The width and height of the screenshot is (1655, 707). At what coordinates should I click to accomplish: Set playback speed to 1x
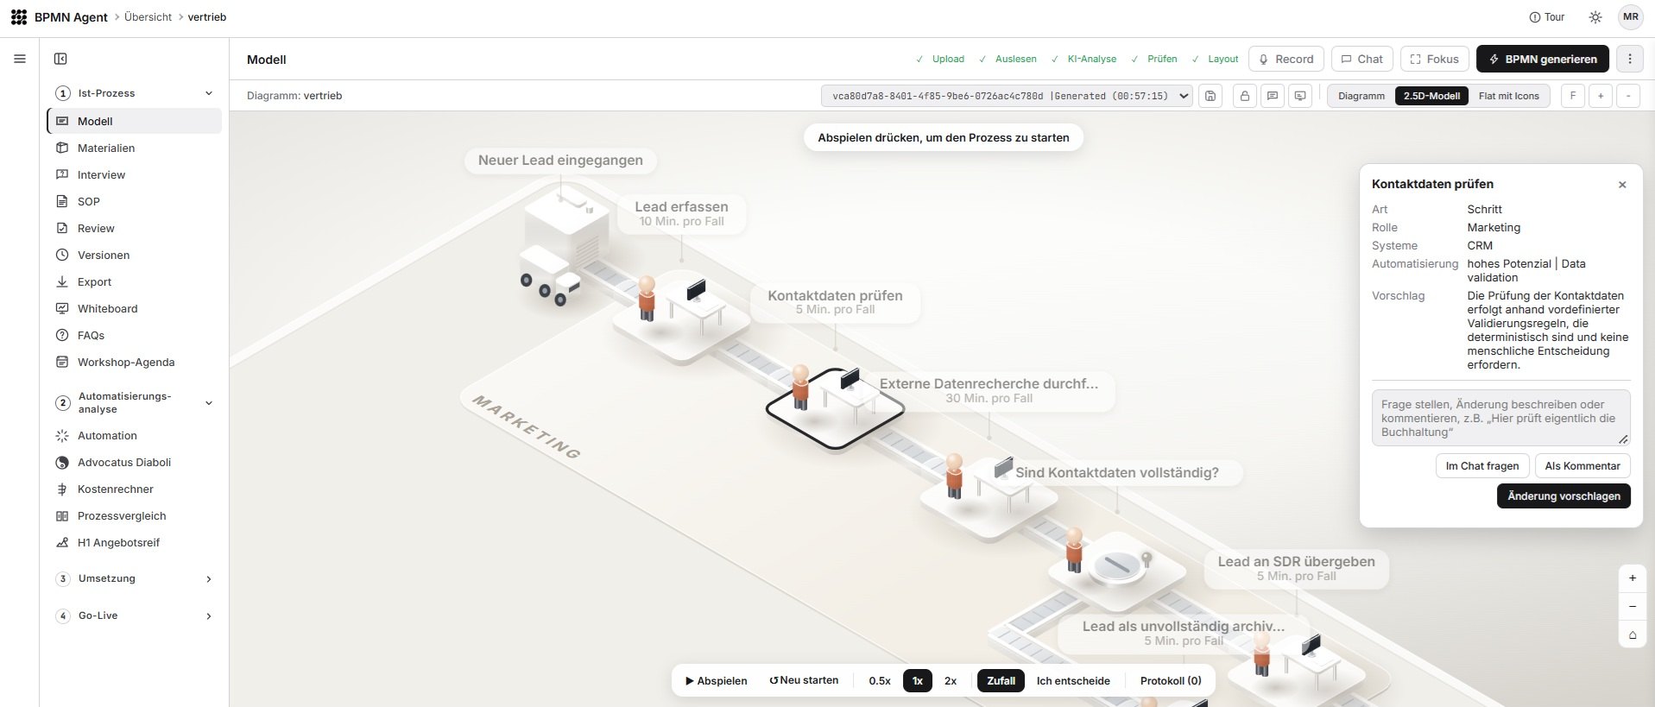click(918, 681)
